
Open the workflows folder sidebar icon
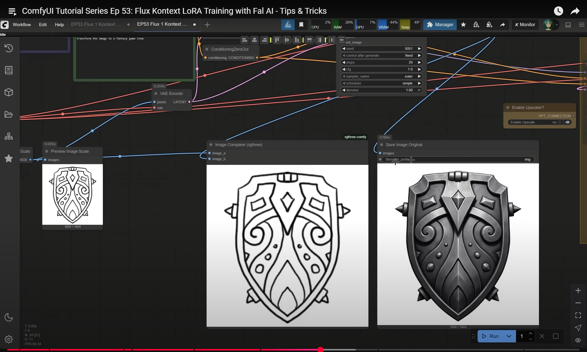click(x=9, y=114)
